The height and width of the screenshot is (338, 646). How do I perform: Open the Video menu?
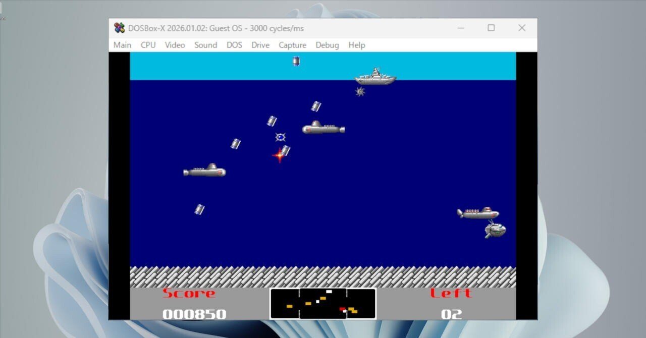175,45
